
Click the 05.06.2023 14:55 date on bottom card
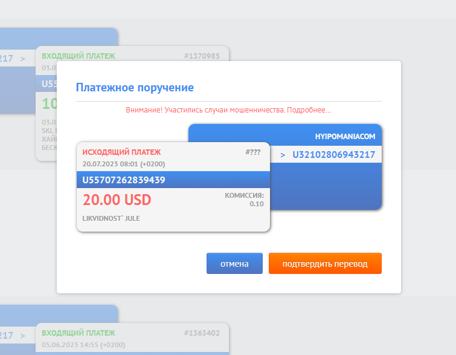pyautogui.click(x=83, y=345)
